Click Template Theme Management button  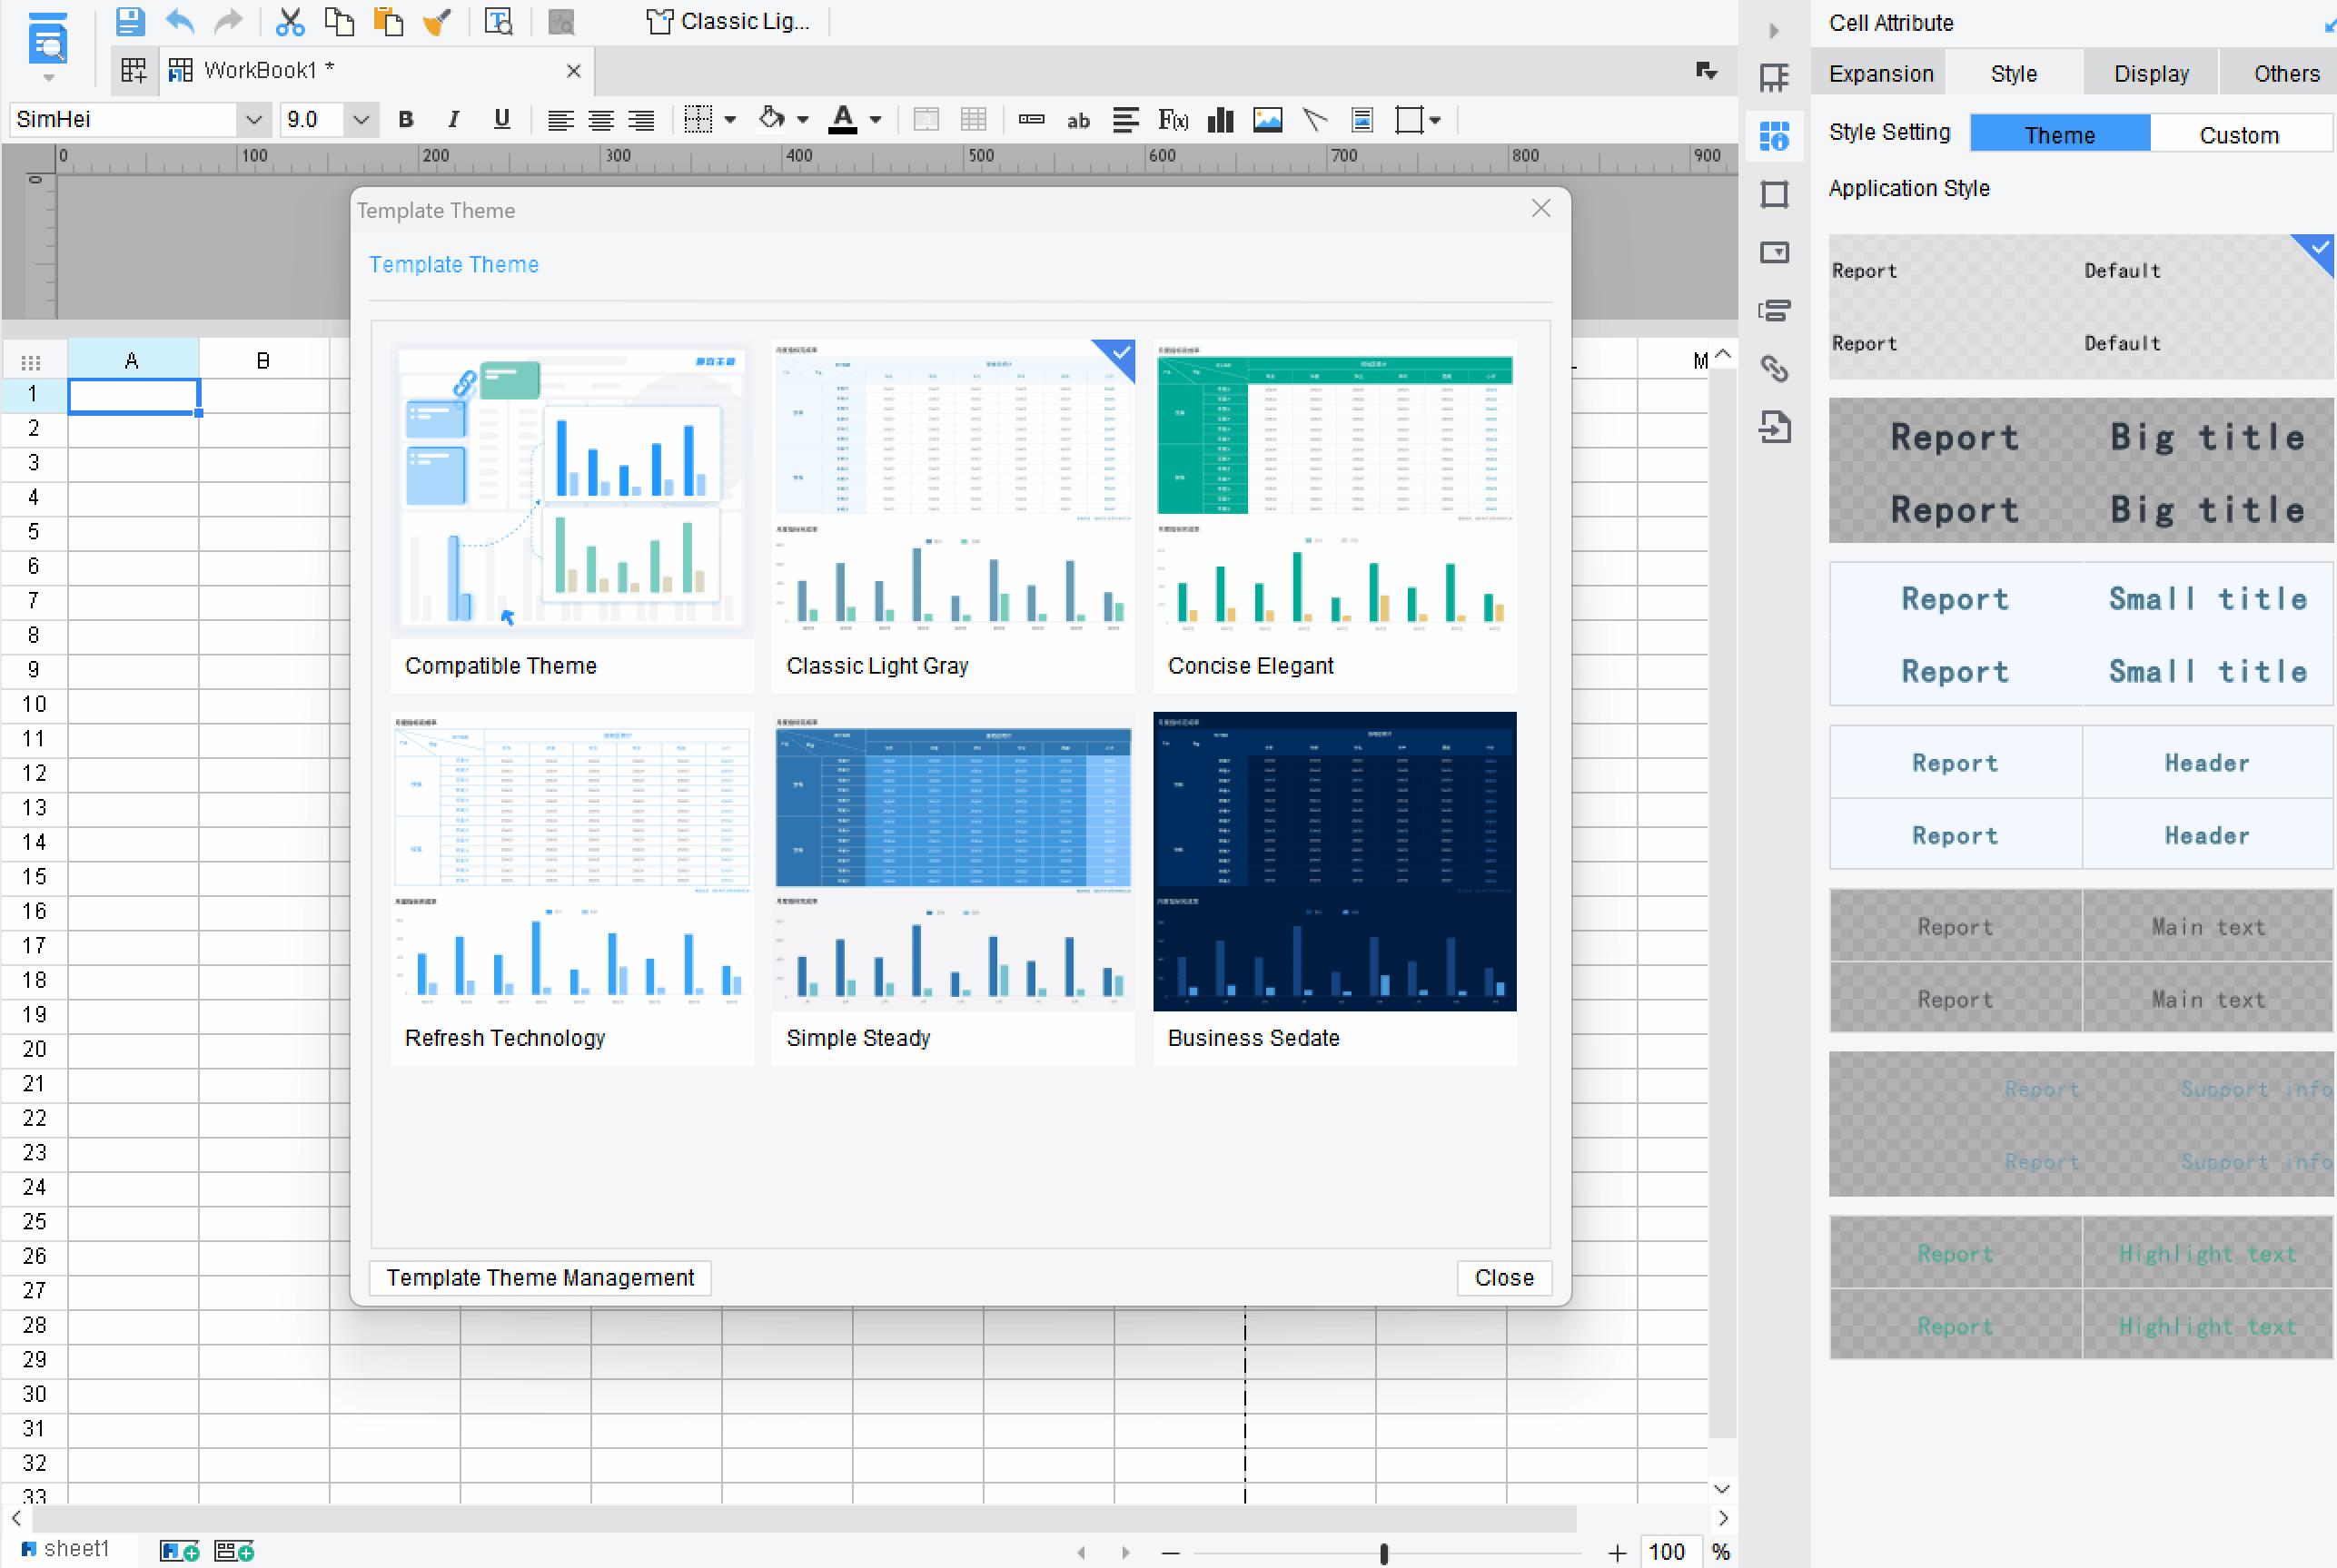coord(540,1277)
